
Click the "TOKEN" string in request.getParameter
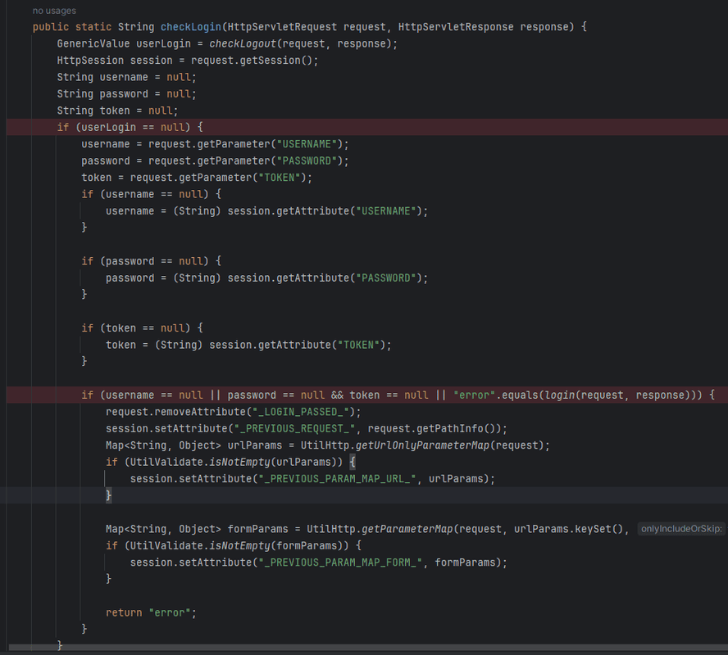[280, 178]
